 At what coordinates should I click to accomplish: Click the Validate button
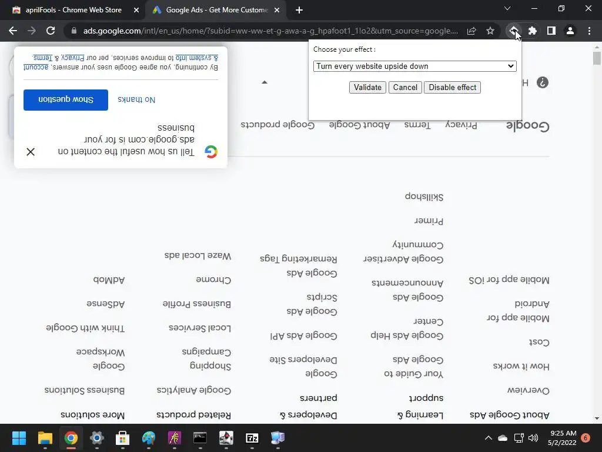click(367, 87)
